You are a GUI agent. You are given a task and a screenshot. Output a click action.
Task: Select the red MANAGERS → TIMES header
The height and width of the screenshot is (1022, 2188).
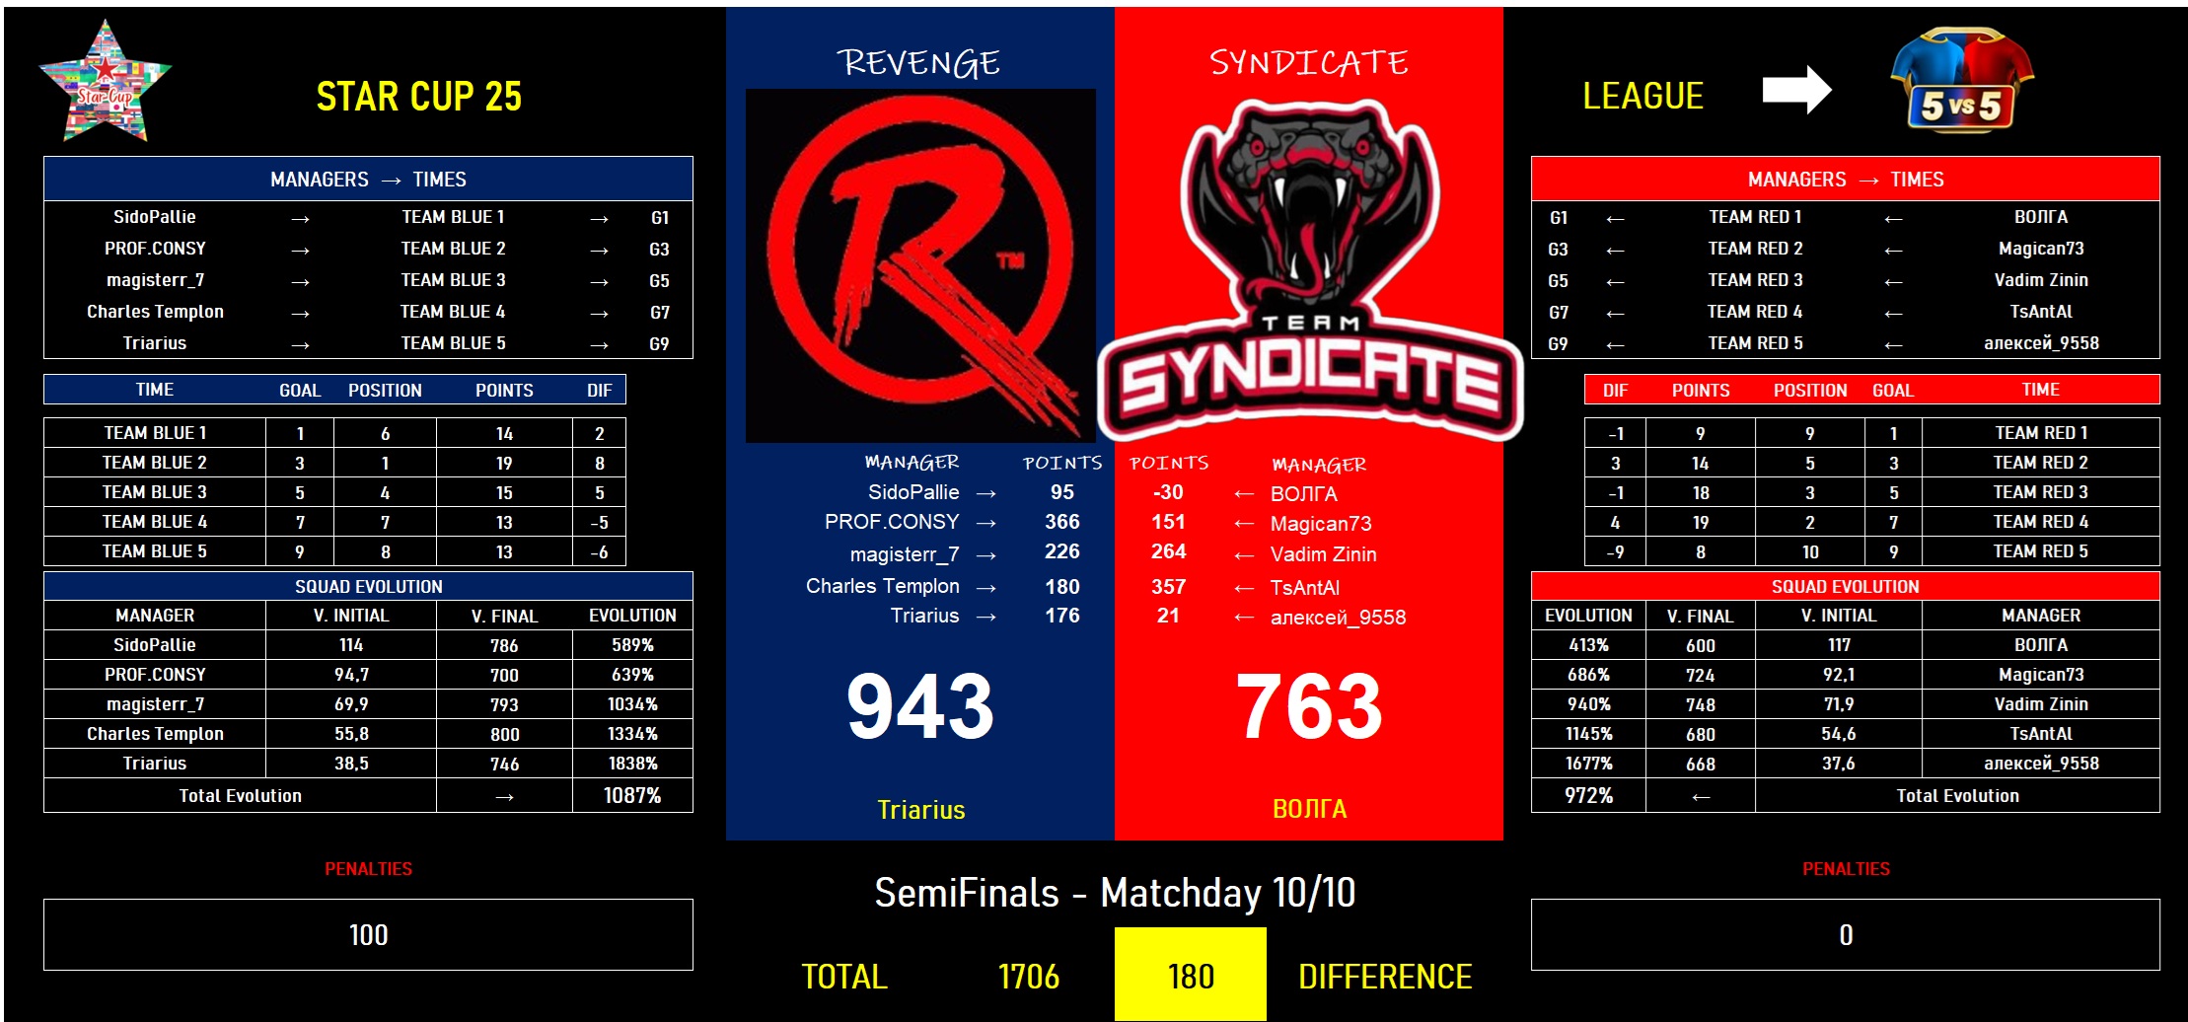tap(1845, 180)
